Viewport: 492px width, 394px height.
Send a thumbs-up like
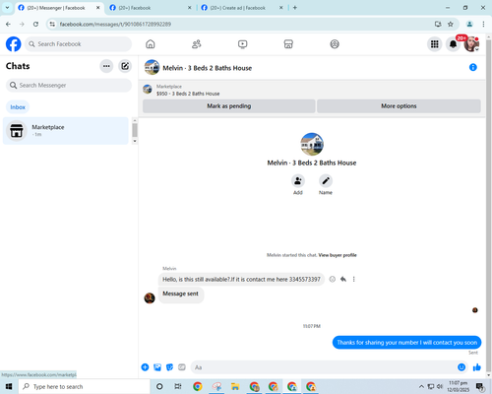[x=477, y=367]
